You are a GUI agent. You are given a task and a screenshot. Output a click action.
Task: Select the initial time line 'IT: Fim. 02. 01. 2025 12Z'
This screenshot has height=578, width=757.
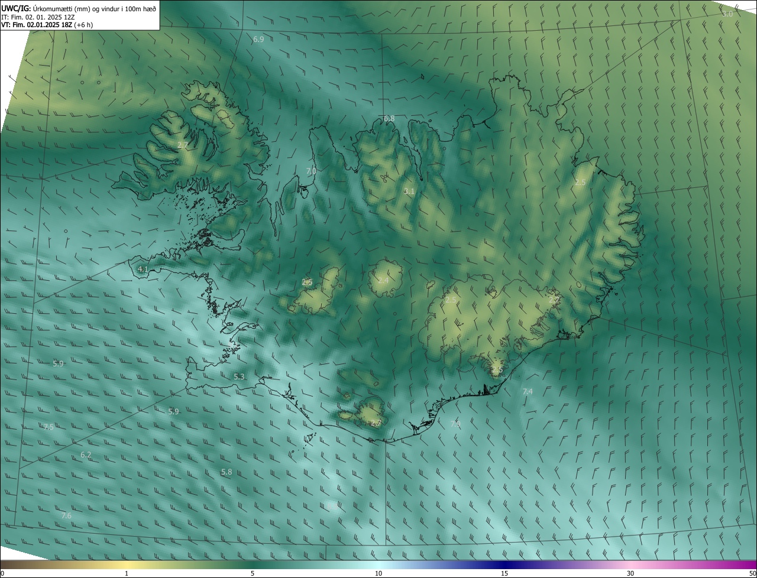[x=38, y=17]
